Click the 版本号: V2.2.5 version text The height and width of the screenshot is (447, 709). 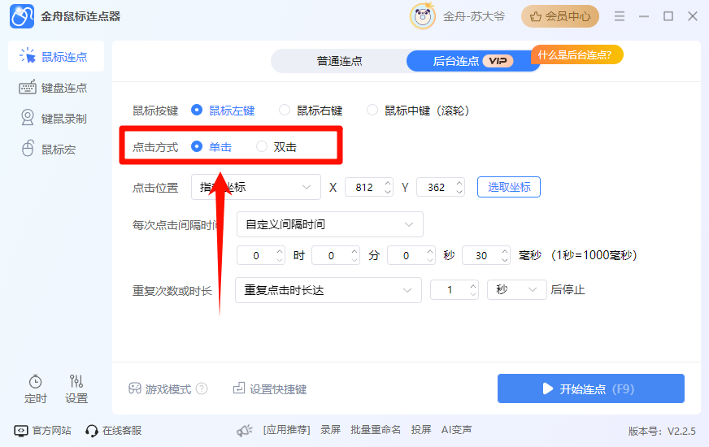[x=662, y=432]
